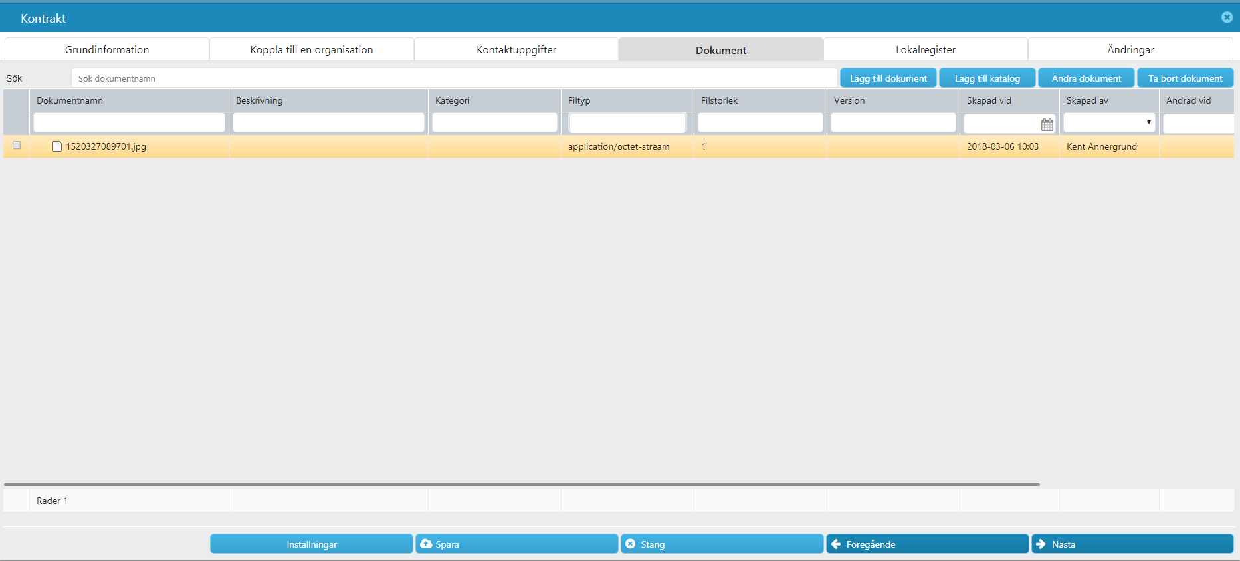Sort by the Beskrivning column header
This screenshot has width=1240, height=561.
pyautogui.click(x=329, y=100)
